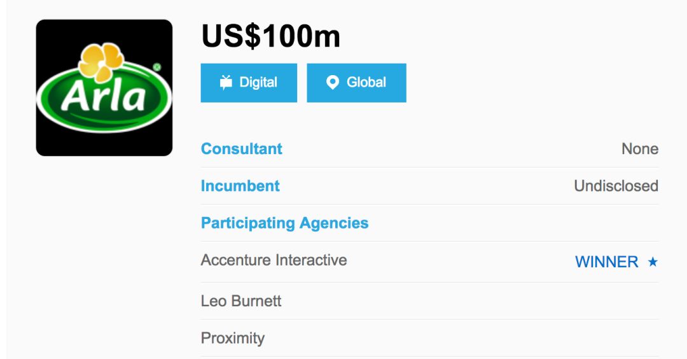
Task: Click the yellow flower in Arla logo
Action: (101, 62)
